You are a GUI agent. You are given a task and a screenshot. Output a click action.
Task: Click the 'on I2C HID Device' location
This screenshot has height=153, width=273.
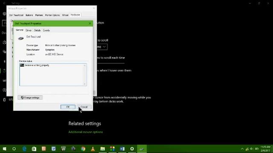(x=54, y=54)
